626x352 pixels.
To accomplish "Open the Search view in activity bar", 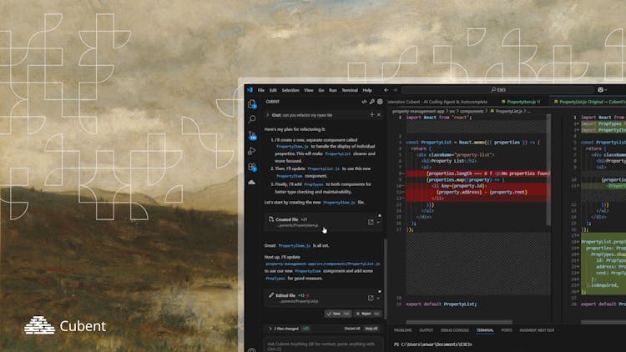I will click(251, 119).
